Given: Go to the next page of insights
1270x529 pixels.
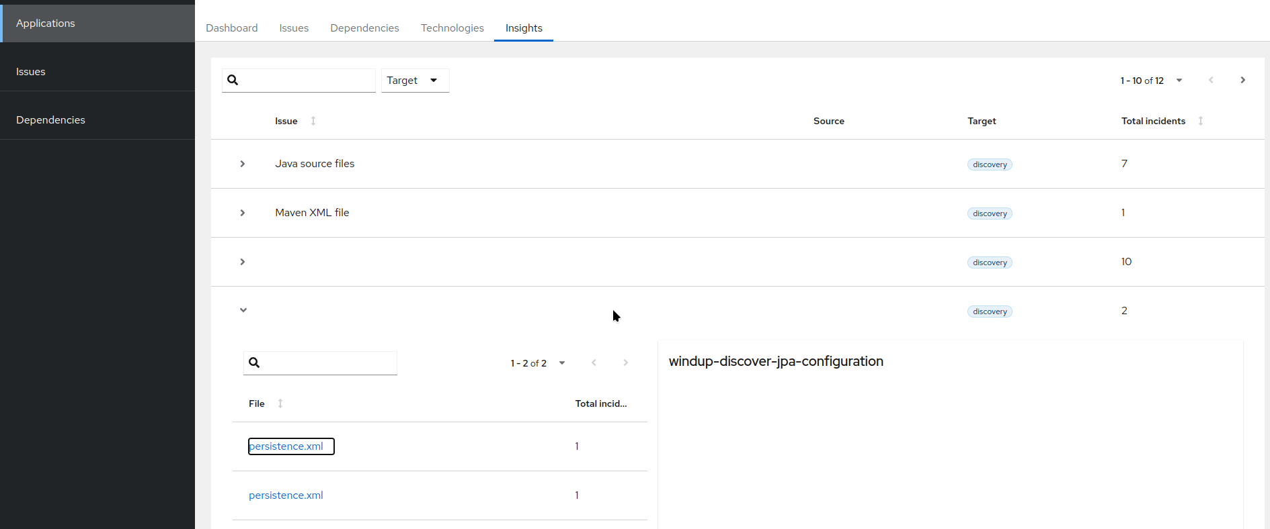Looking at the screenshot, I should coord(1242,81).
